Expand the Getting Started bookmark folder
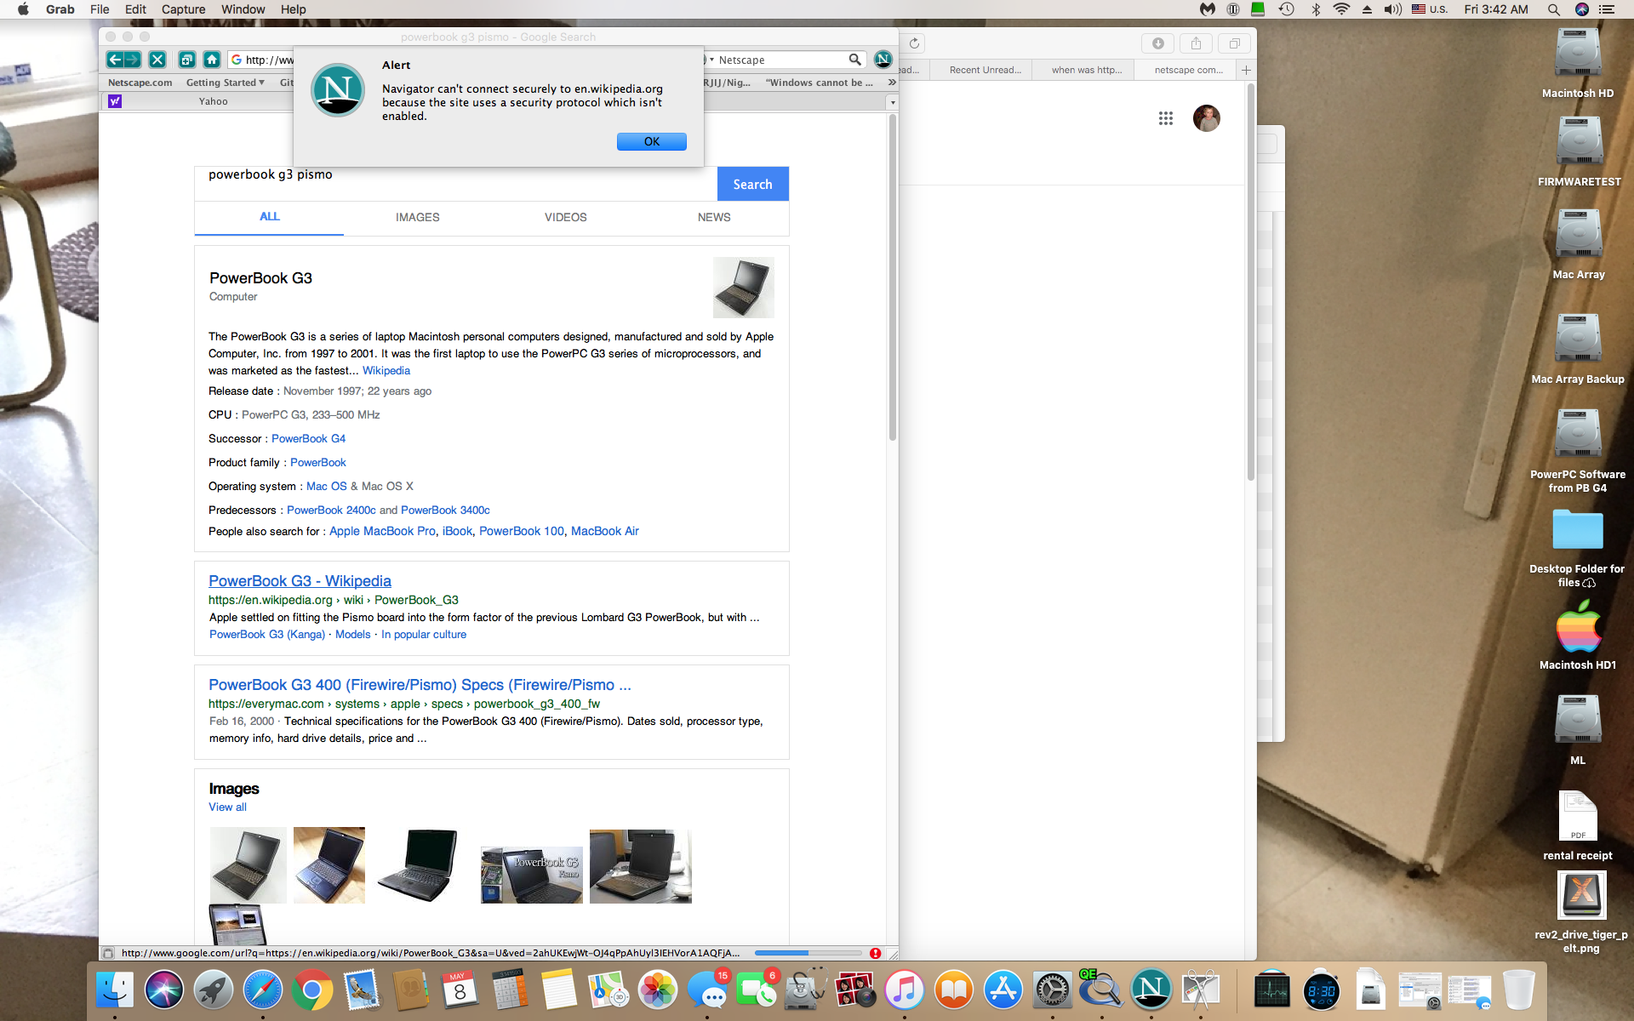 point(226,83)
